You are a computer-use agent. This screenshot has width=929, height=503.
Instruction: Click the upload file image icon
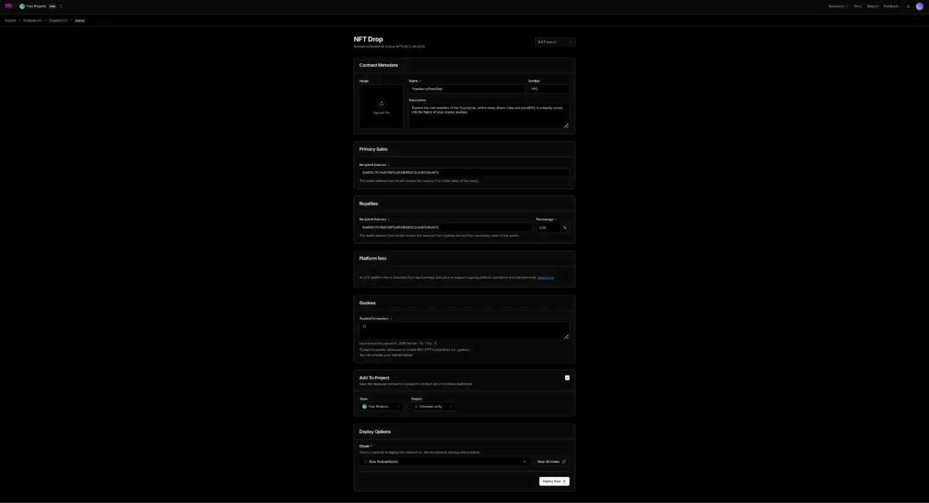(x=381, y=103)
